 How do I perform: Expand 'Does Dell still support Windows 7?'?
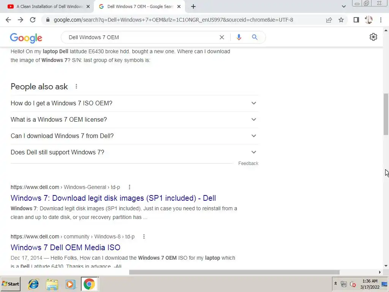pyautogui.click(x=134, y=152)
